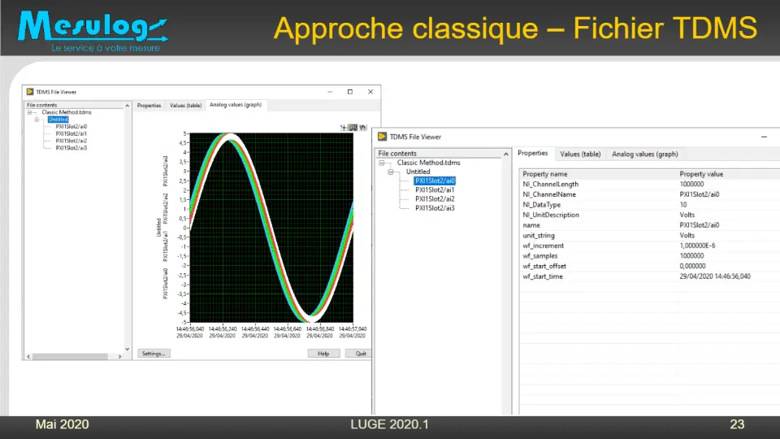Click the wf_samples property name
Screen dimensions: 780x439
(x=540, y=256)
